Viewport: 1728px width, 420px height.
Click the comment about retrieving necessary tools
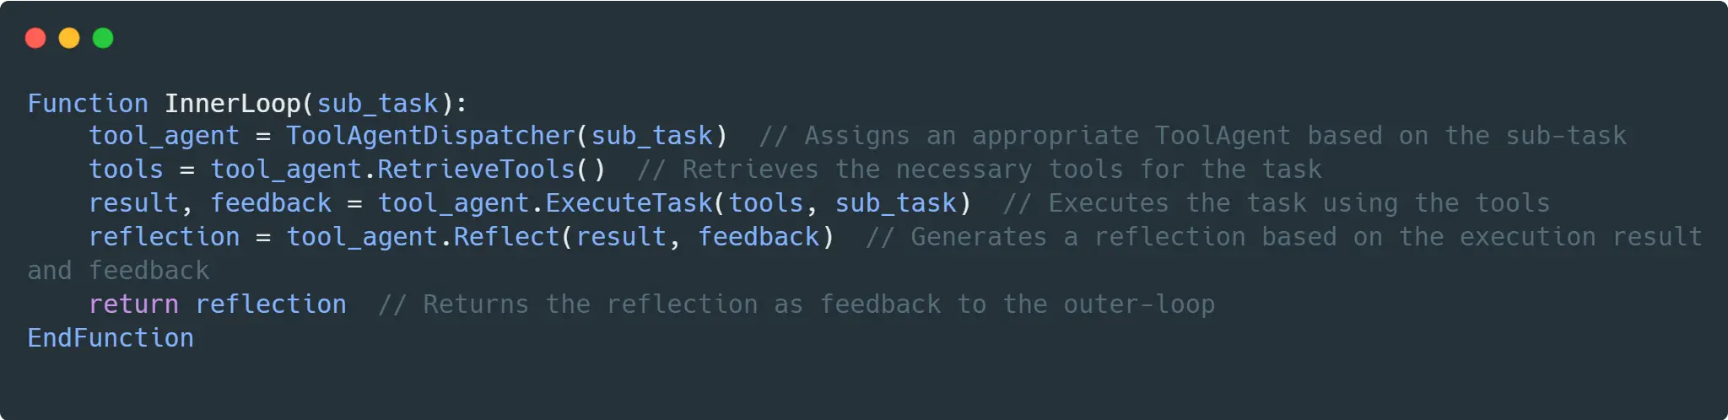[x=980, y=169]
